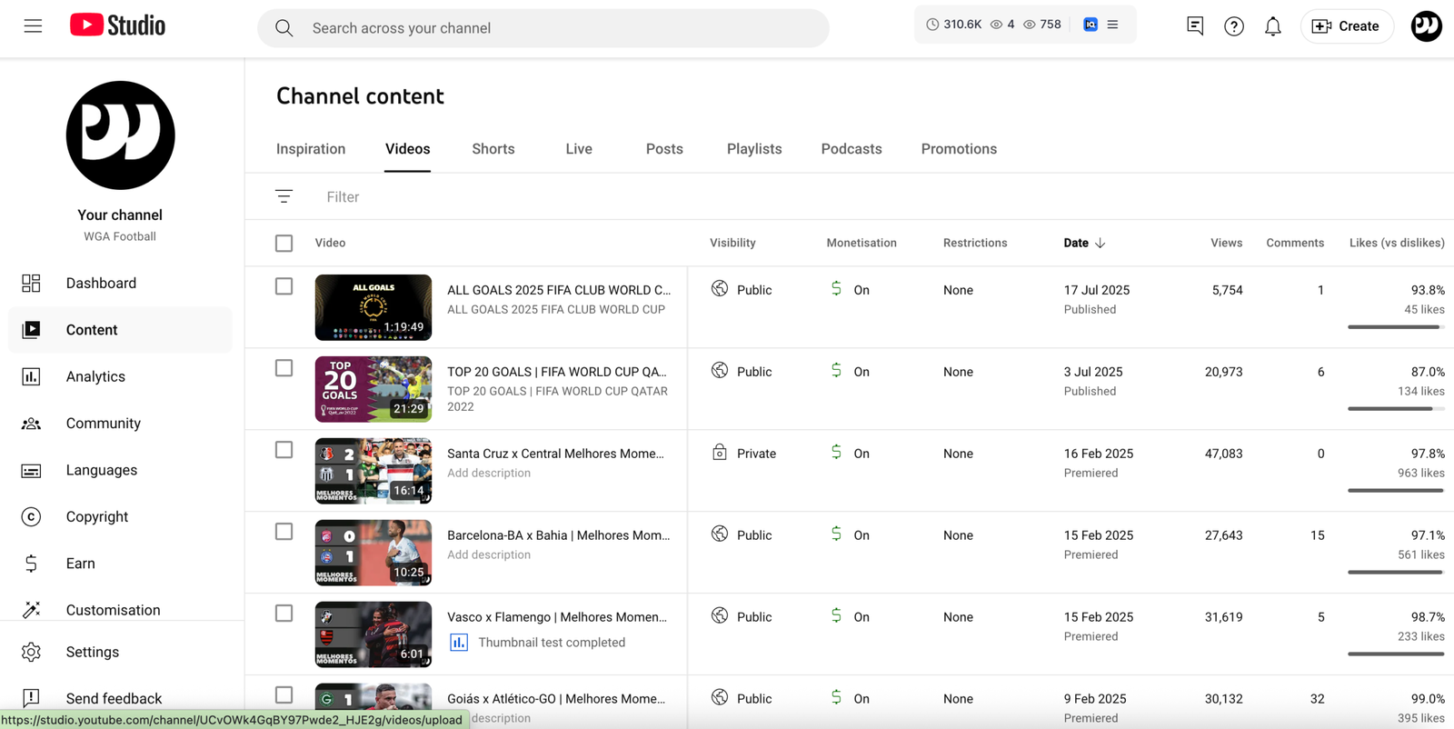Screen dimensions: 1454x729
Task: Open the help question mark icon
Action: [1233, 26]
